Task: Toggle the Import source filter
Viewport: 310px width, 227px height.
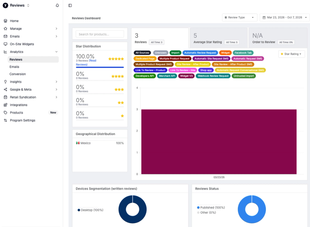Action: click(x=176, y=53)
